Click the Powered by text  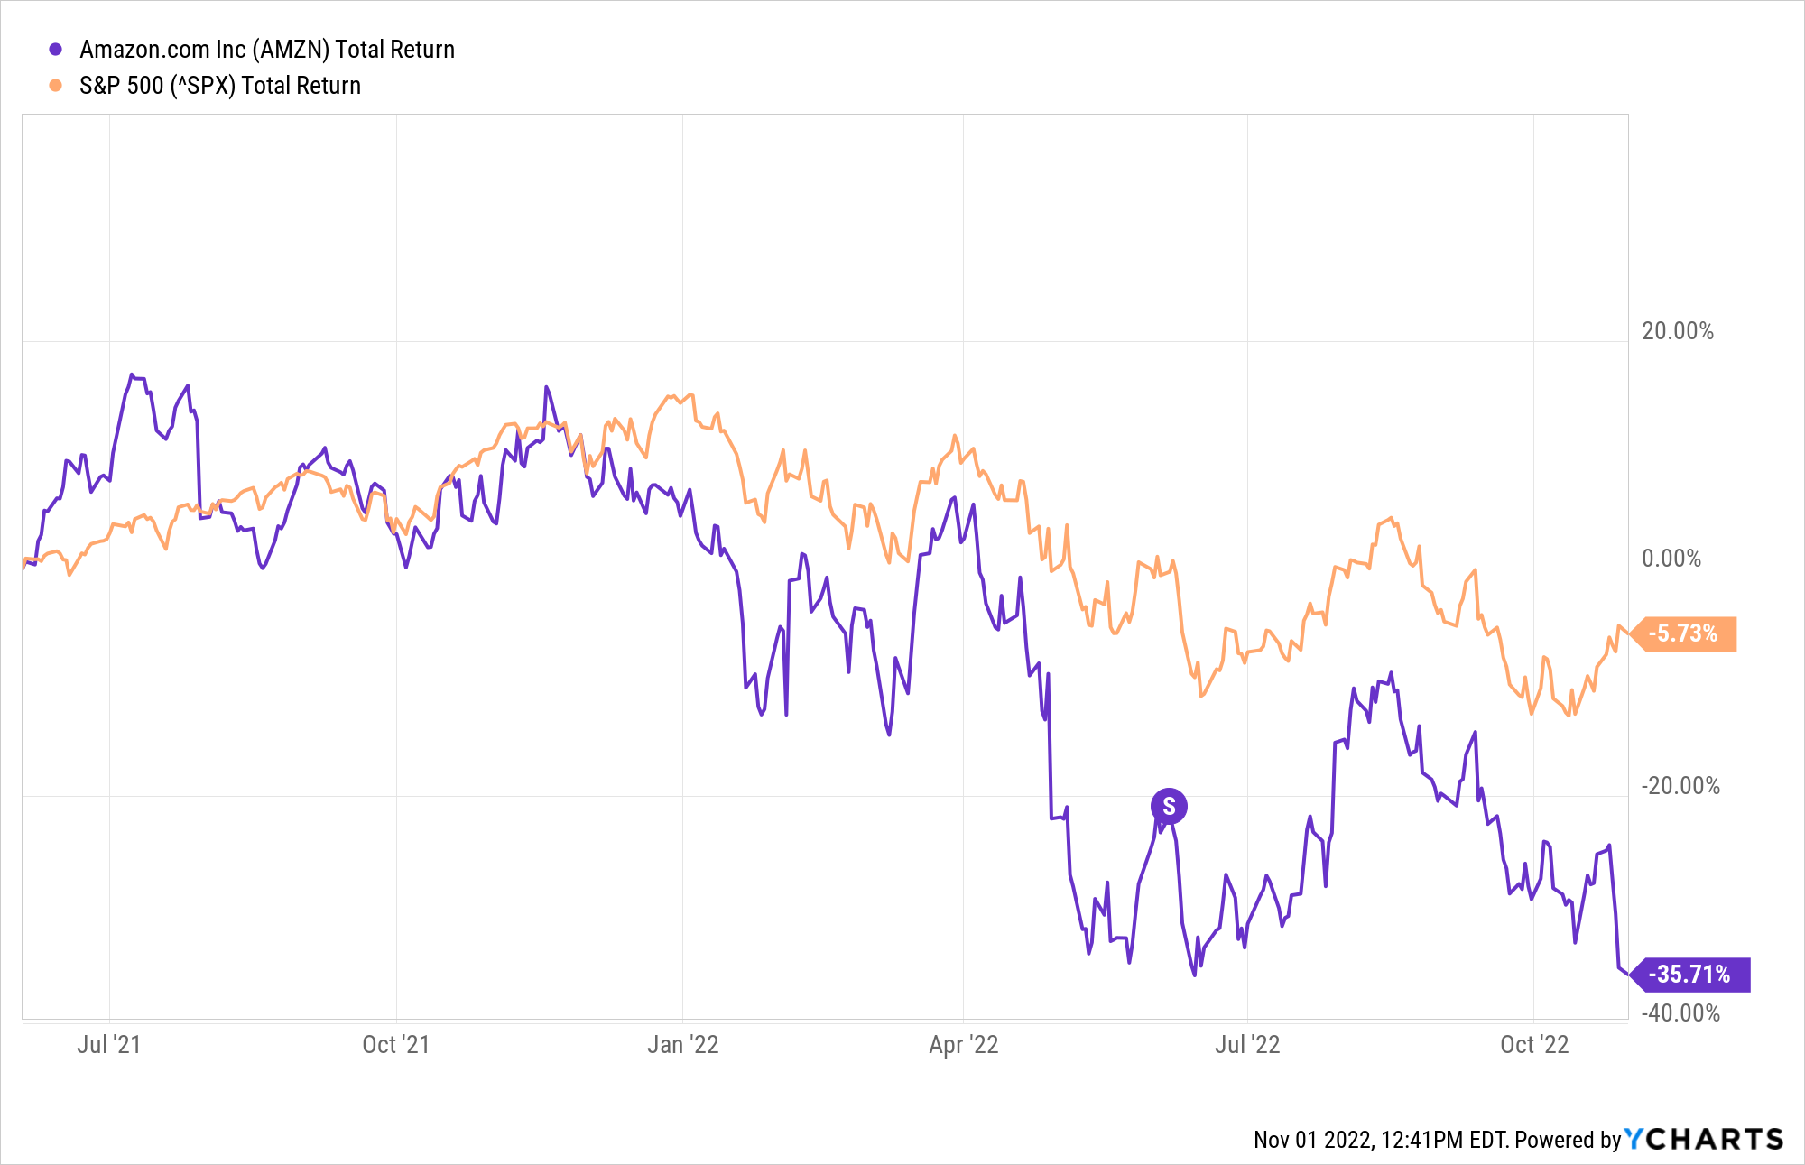point(1568,1140)
